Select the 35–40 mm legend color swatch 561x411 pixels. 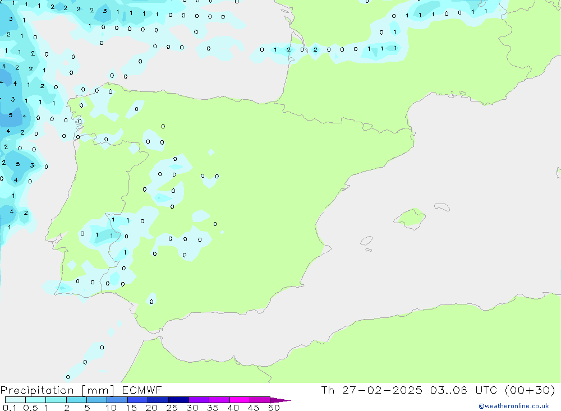219,400
